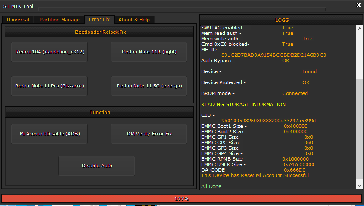Click the ME_ID hex value in logs
364x206 pixels.
(x=273, y=55)
